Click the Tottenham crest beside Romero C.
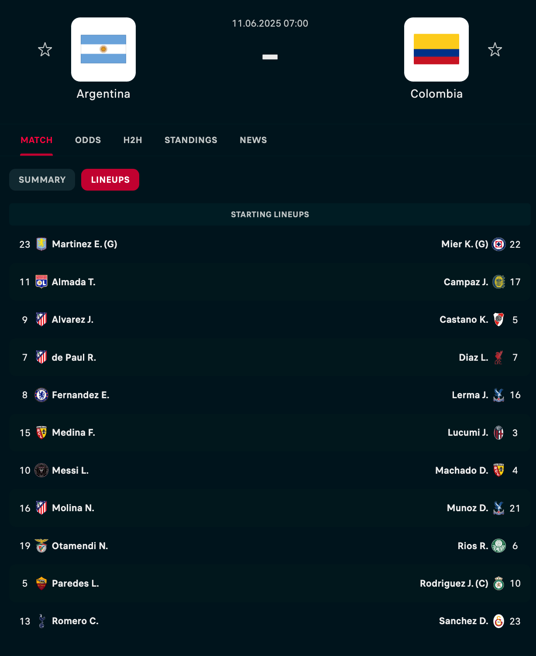Screen dimensions: 536x656 coord(41,621)
